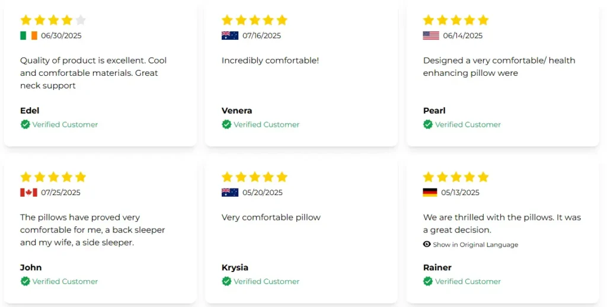Click the verified checkmark badge under Edel

[25, 124]
